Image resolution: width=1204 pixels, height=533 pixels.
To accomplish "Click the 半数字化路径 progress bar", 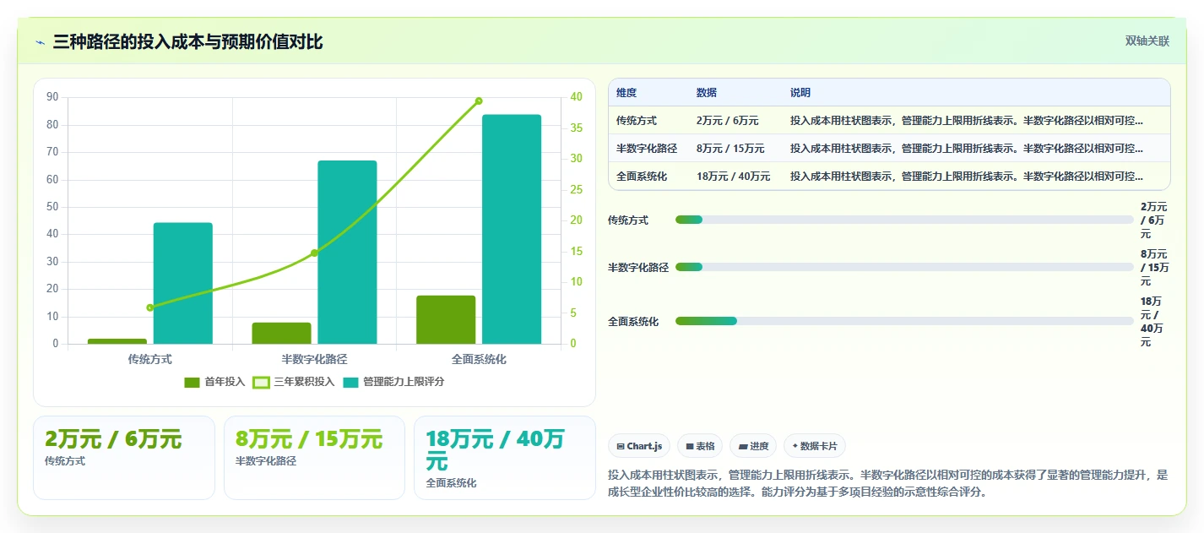I will click(904, 267).
